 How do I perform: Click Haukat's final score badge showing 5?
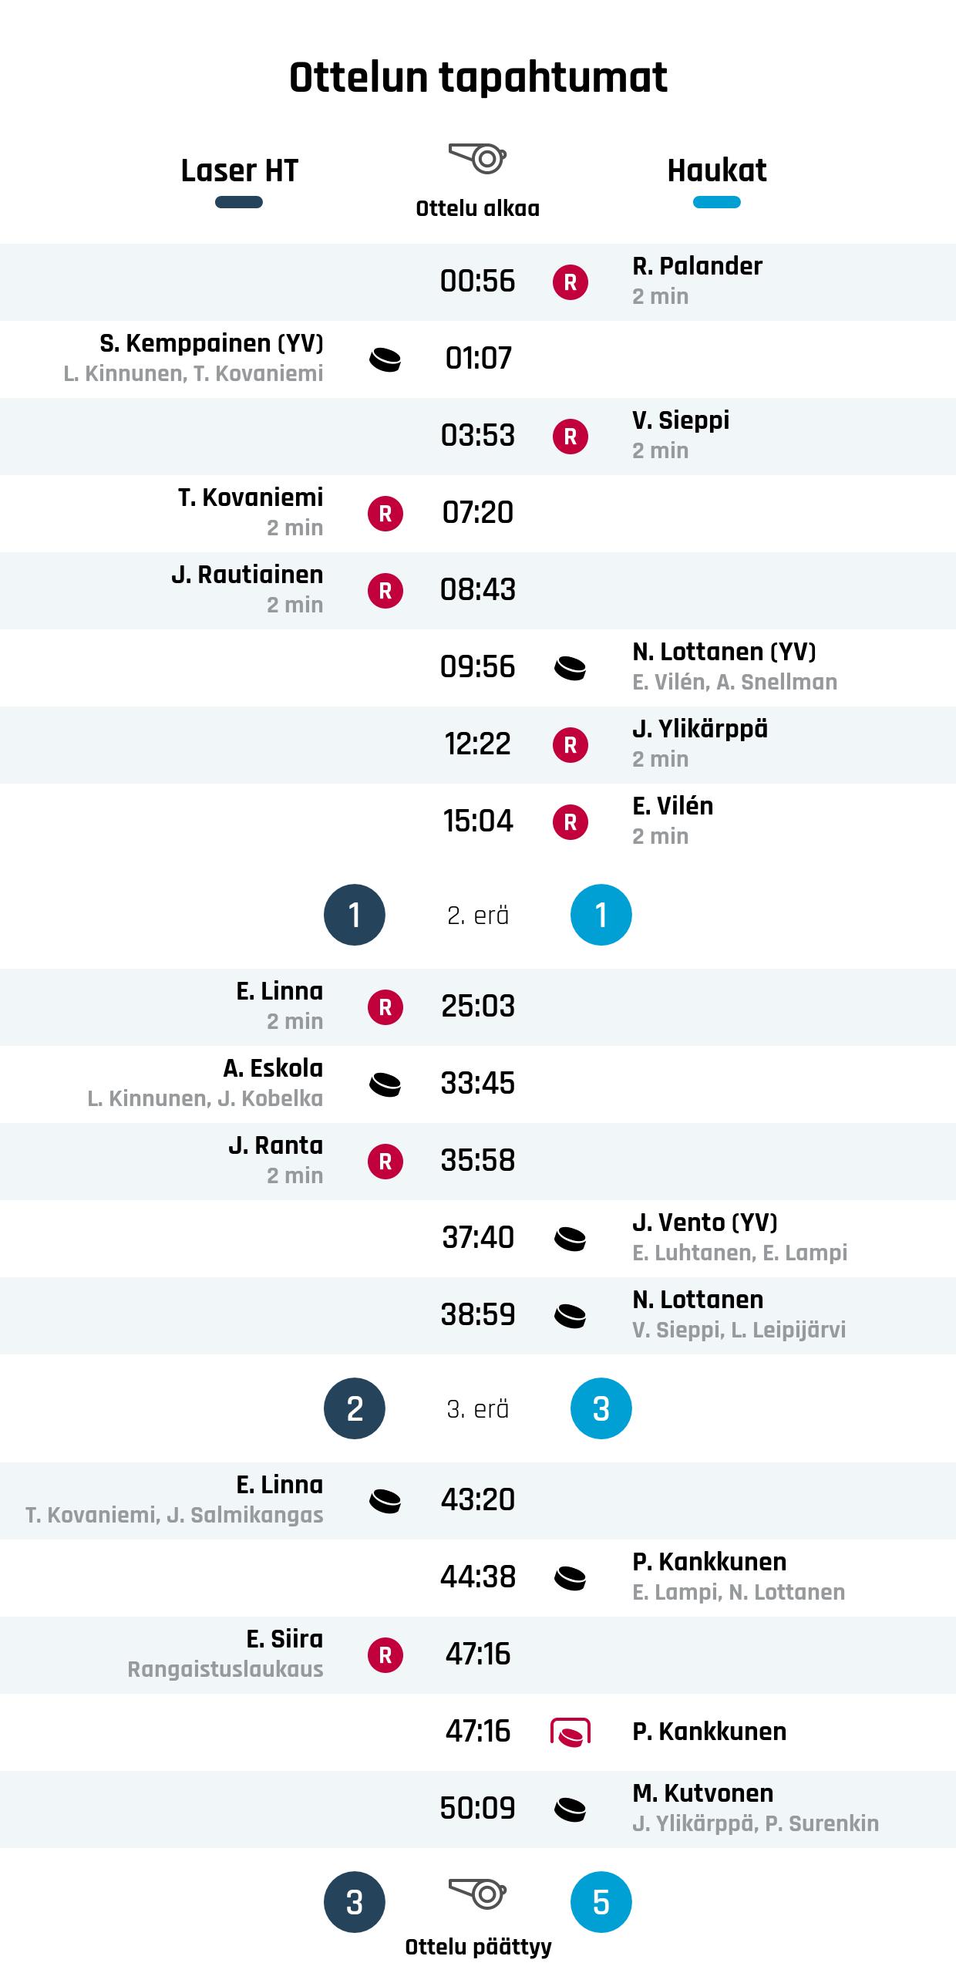[x=601, y=1902]
